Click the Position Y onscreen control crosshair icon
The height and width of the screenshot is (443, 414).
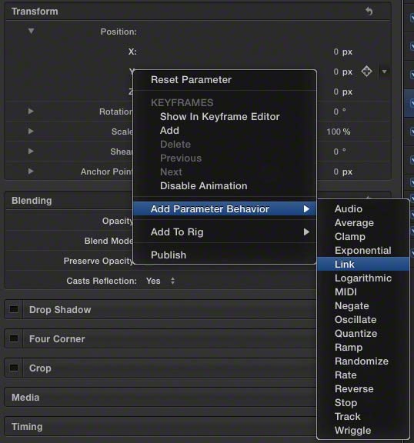366,72
